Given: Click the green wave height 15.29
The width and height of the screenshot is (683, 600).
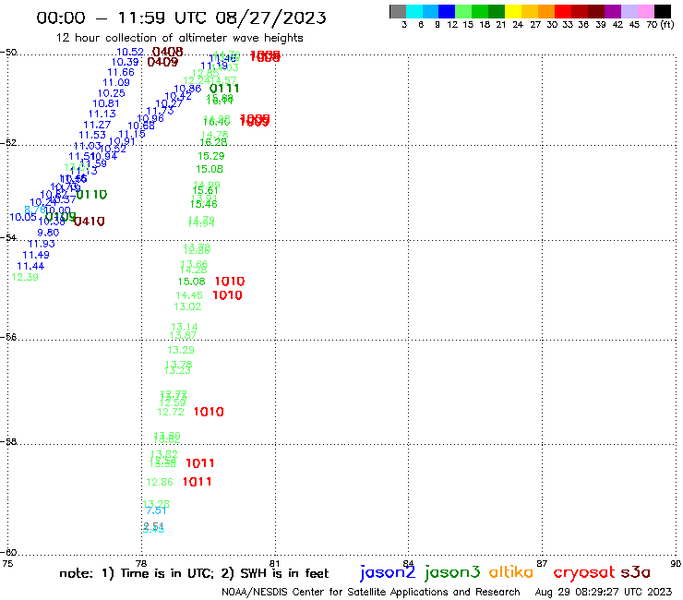Looking at the screenshot, I should pos(210,156).
